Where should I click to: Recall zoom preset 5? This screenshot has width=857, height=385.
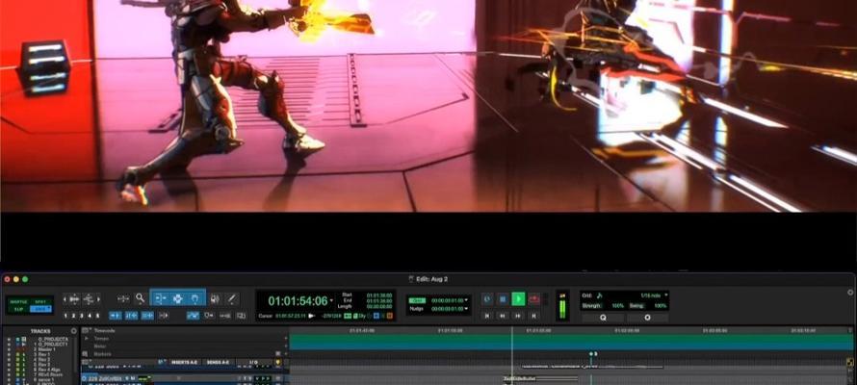tap(98, 316)
